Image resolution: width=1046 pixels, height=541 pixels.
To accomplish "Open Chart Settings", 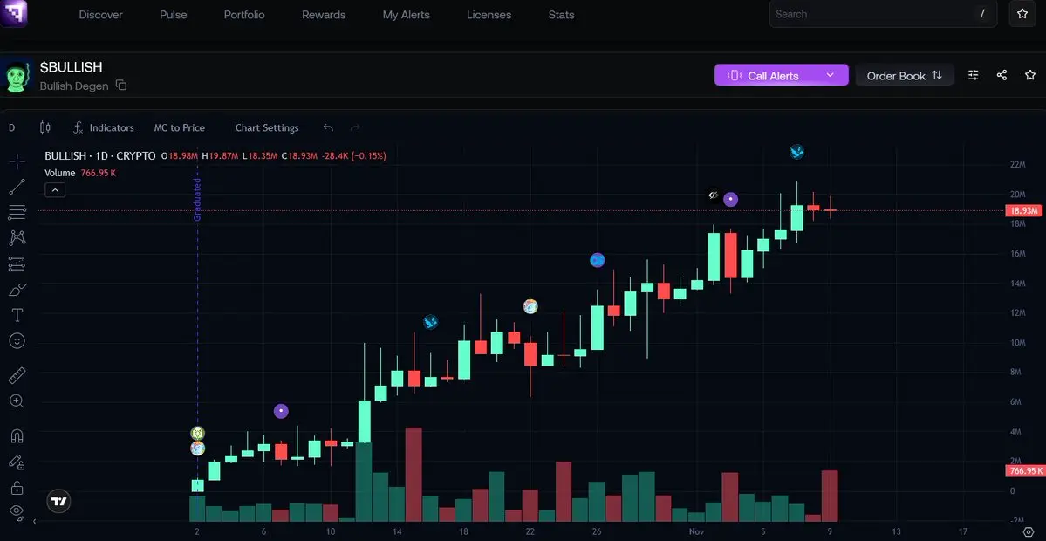I will [267, 127].
